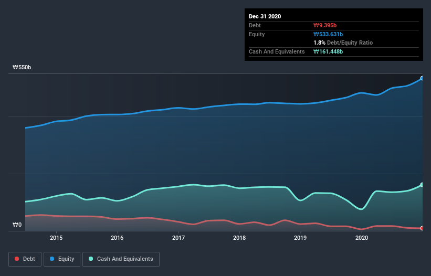Click the teal Cash And Equivalents legend dot

(x=91, y=259)
